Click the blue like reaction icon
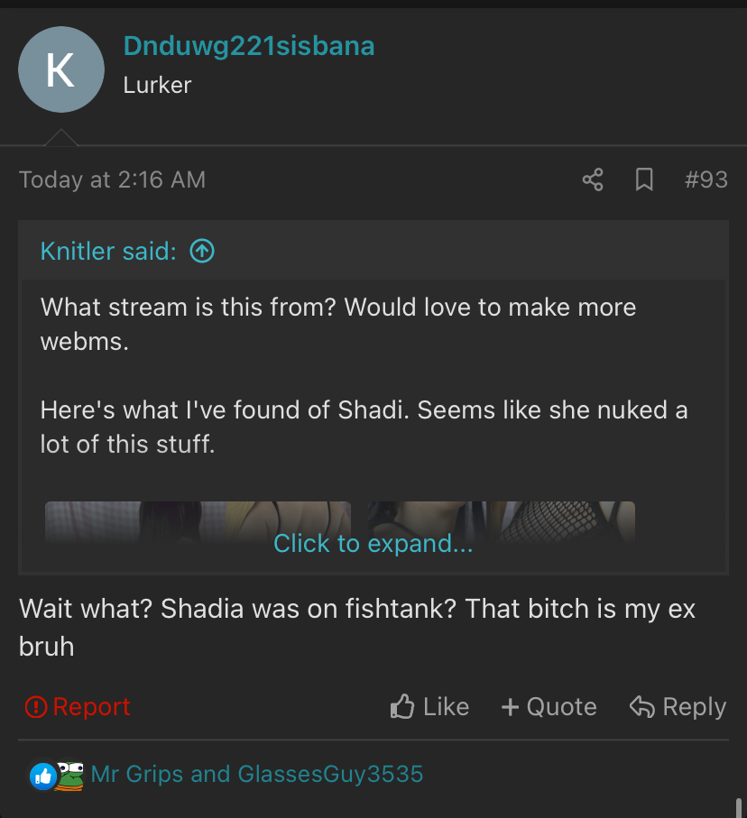The image size is (747, 818). point(42,775)
